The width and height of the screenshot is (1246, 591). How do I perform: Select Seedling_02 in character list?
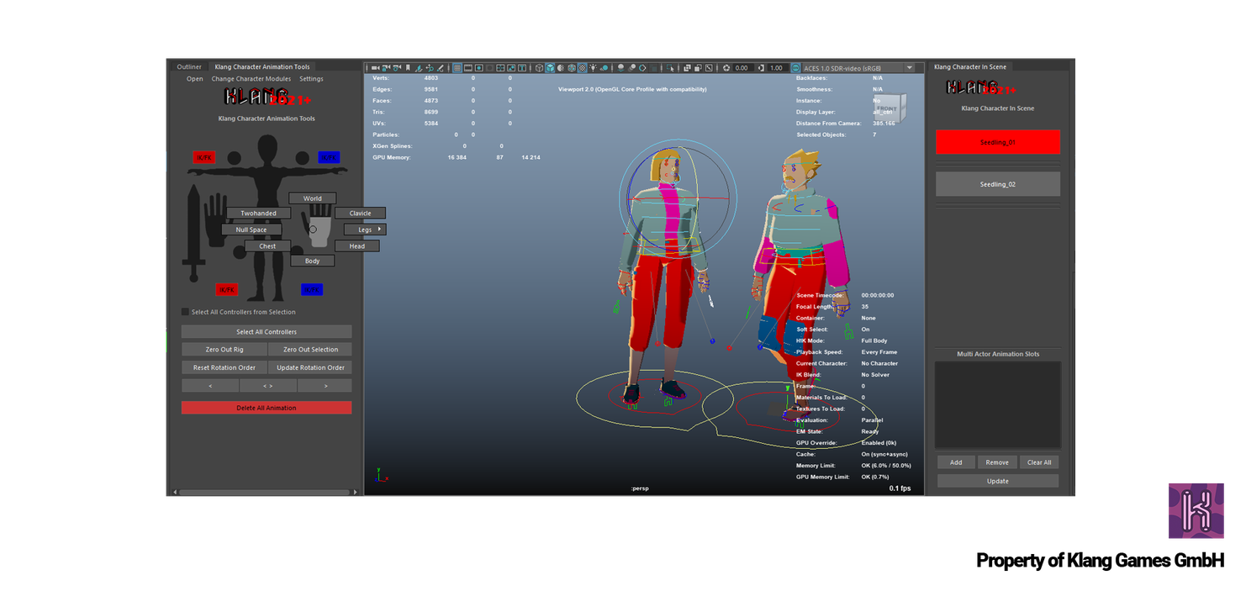(x=998, y=184)
